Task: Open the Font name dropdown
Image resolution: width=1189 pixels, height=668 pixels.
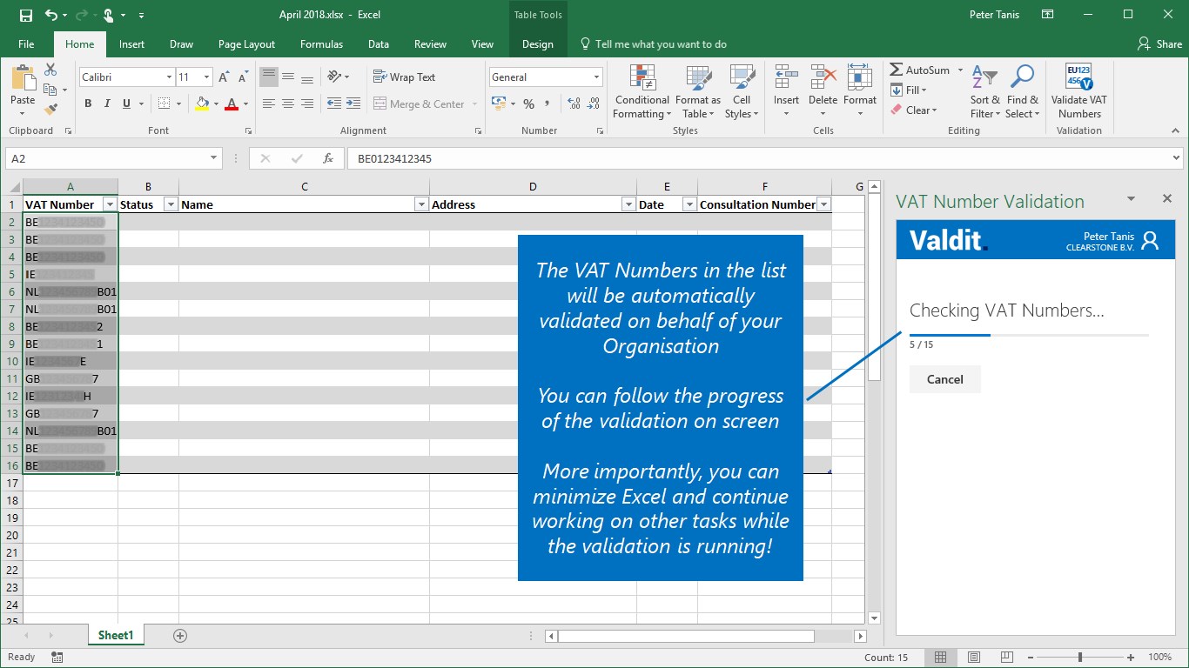Action: tap(169, 77)
